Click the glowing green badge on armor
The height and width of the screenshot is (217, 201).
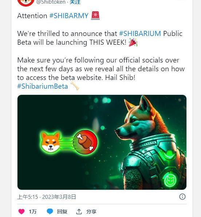click(x=170, y=180)
